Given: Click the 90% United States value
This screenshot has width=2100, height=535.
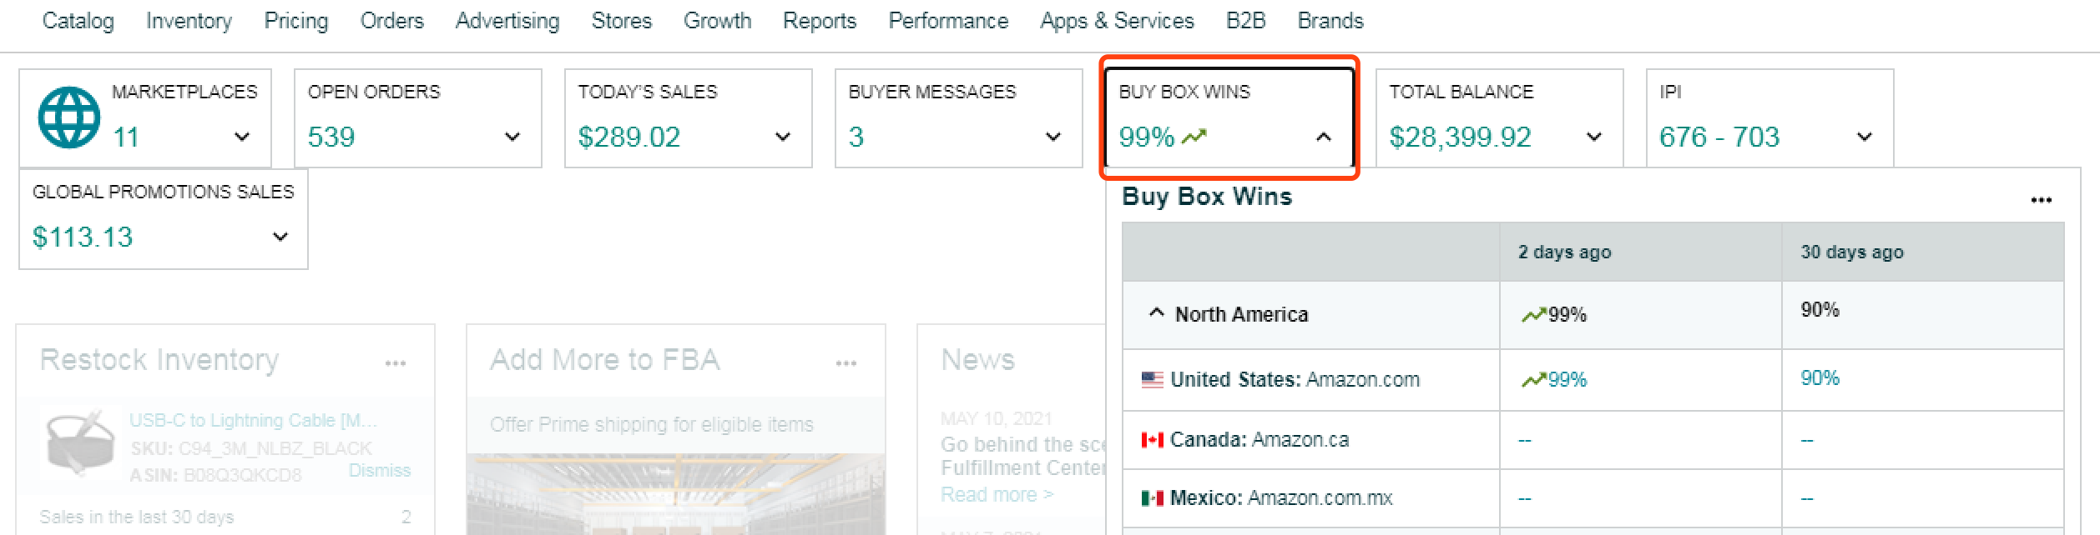Looking at the screenshot, I should point(1820,378).
